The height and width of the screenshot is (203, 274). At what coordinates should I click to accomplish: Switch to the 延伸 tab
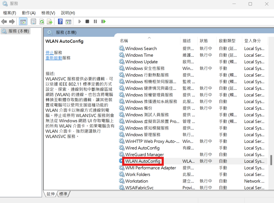click(51, 194)
